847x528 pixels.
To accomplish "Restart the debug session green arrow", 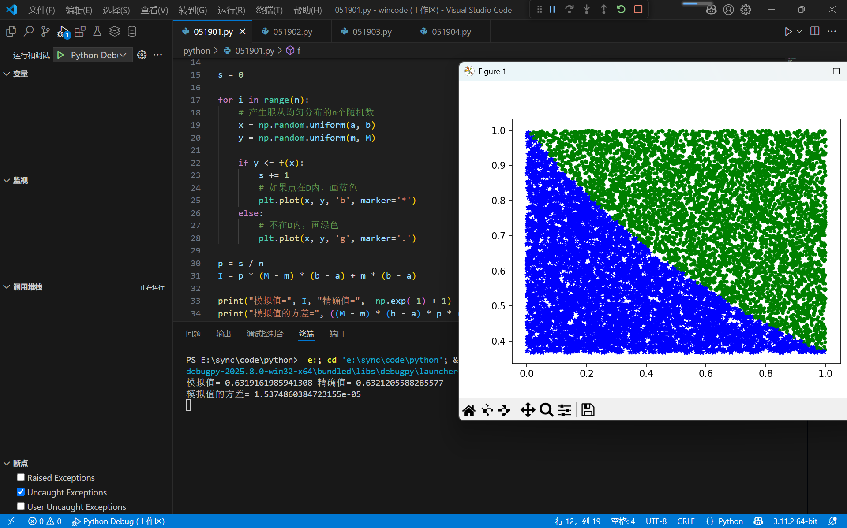I will pyautogui.click(x=621, y=9).
